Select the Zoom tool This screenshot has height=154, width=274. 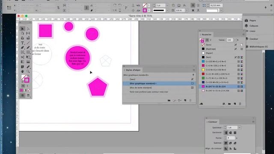pos(28,71)
